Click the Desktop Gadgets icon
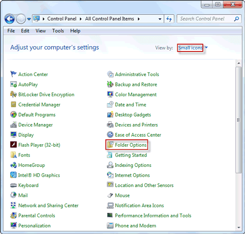Screen dimensions: 245x234 pyautogui.click(x=110, y=115)
